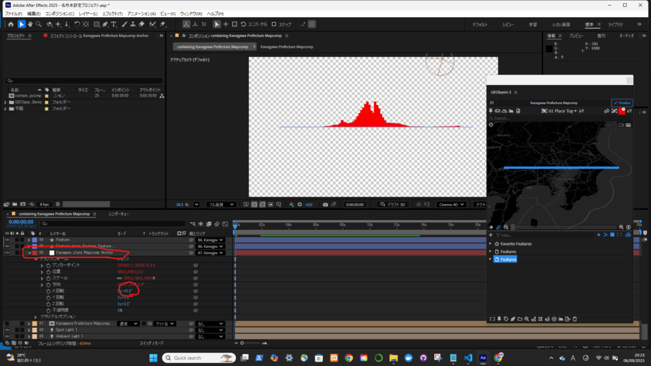Expand the Favorite Features tree item
Image resolution: width=651 pixels, height=366 pixels.
490,243
